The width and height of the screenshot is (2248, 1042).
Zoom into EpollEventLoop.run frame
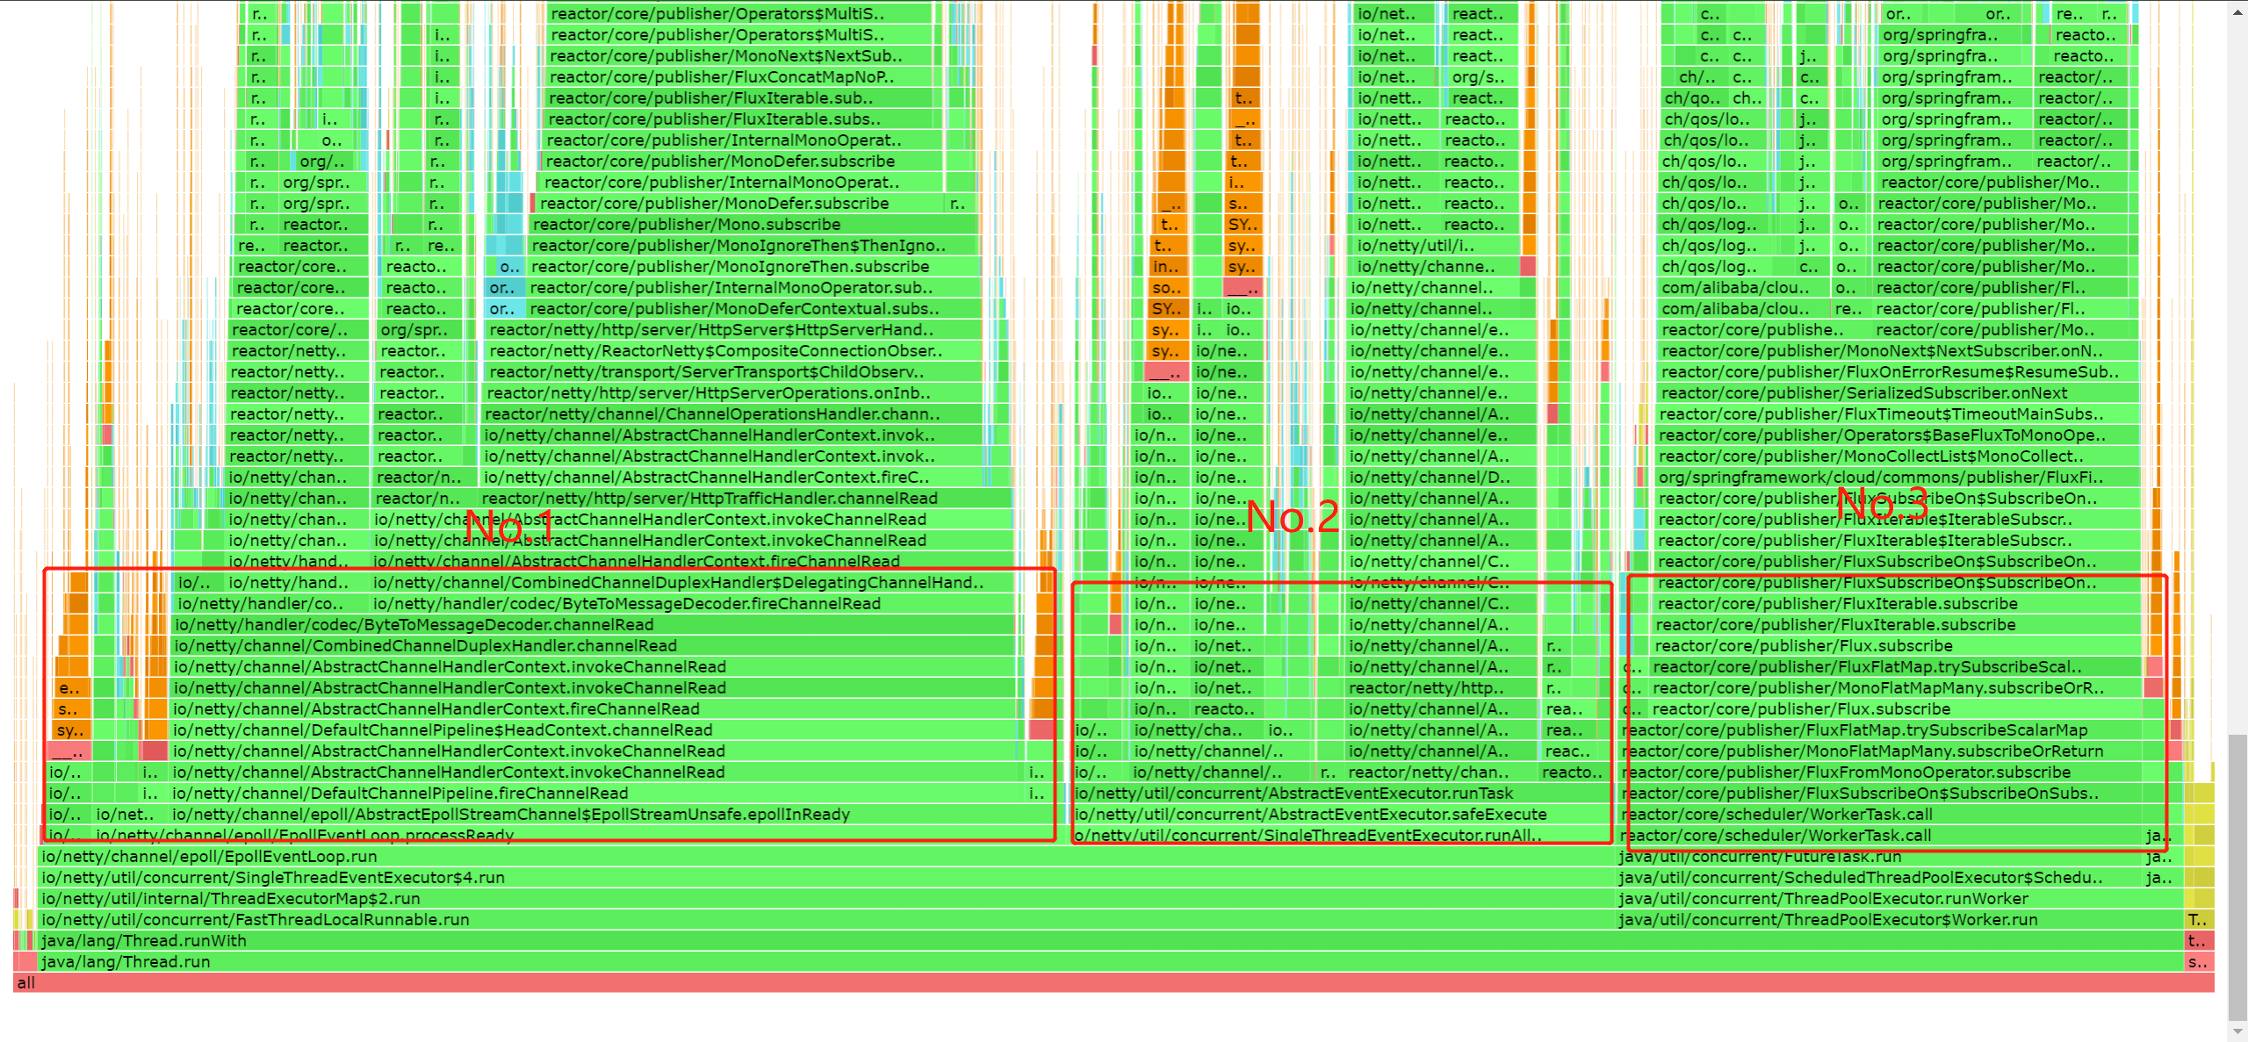click(827, 856)
